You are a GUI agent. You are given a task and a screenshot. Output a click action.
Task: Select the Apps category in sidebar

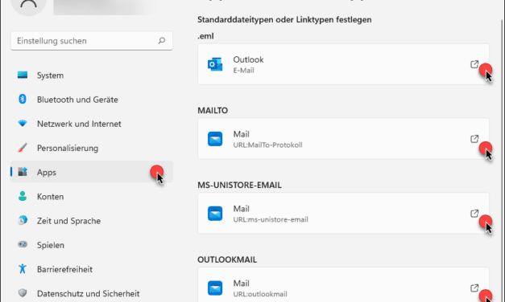coord(92,172)
